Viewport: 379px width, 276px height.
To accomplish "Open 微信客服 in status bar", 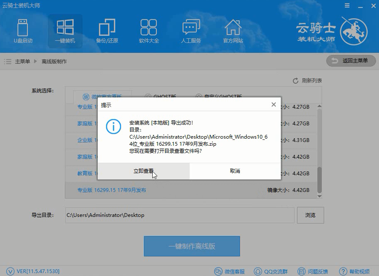I will 230,271.
